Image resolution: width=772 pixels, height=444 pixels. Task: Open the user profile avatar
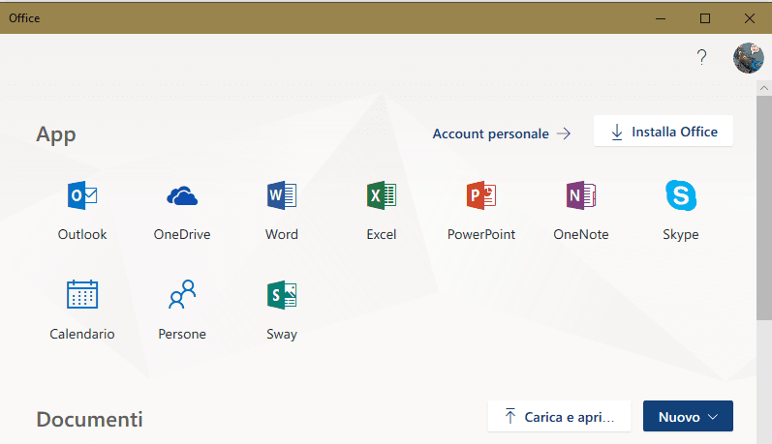749,58
